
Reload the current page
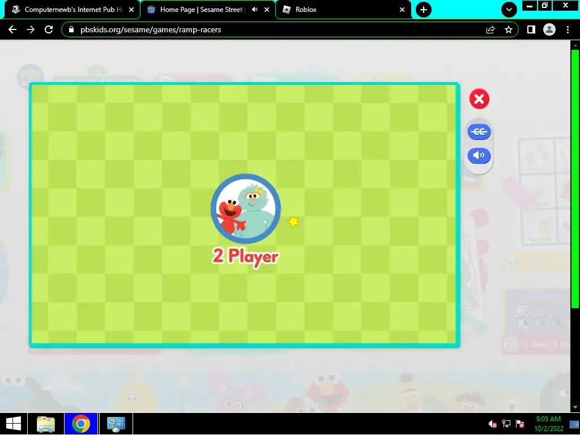click(49, 29)
